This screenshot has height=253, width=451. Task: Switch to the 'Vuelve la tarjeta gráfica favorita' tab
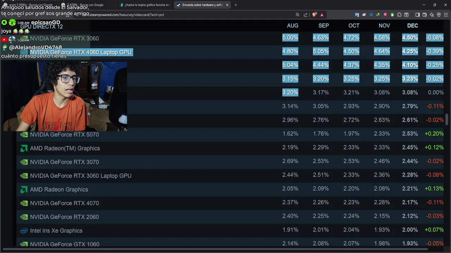[144, 5]
